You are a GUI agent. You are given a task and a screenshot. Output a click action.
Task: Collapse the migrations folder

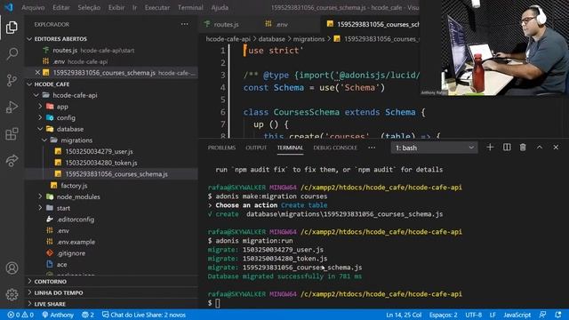tap(111, 140)
